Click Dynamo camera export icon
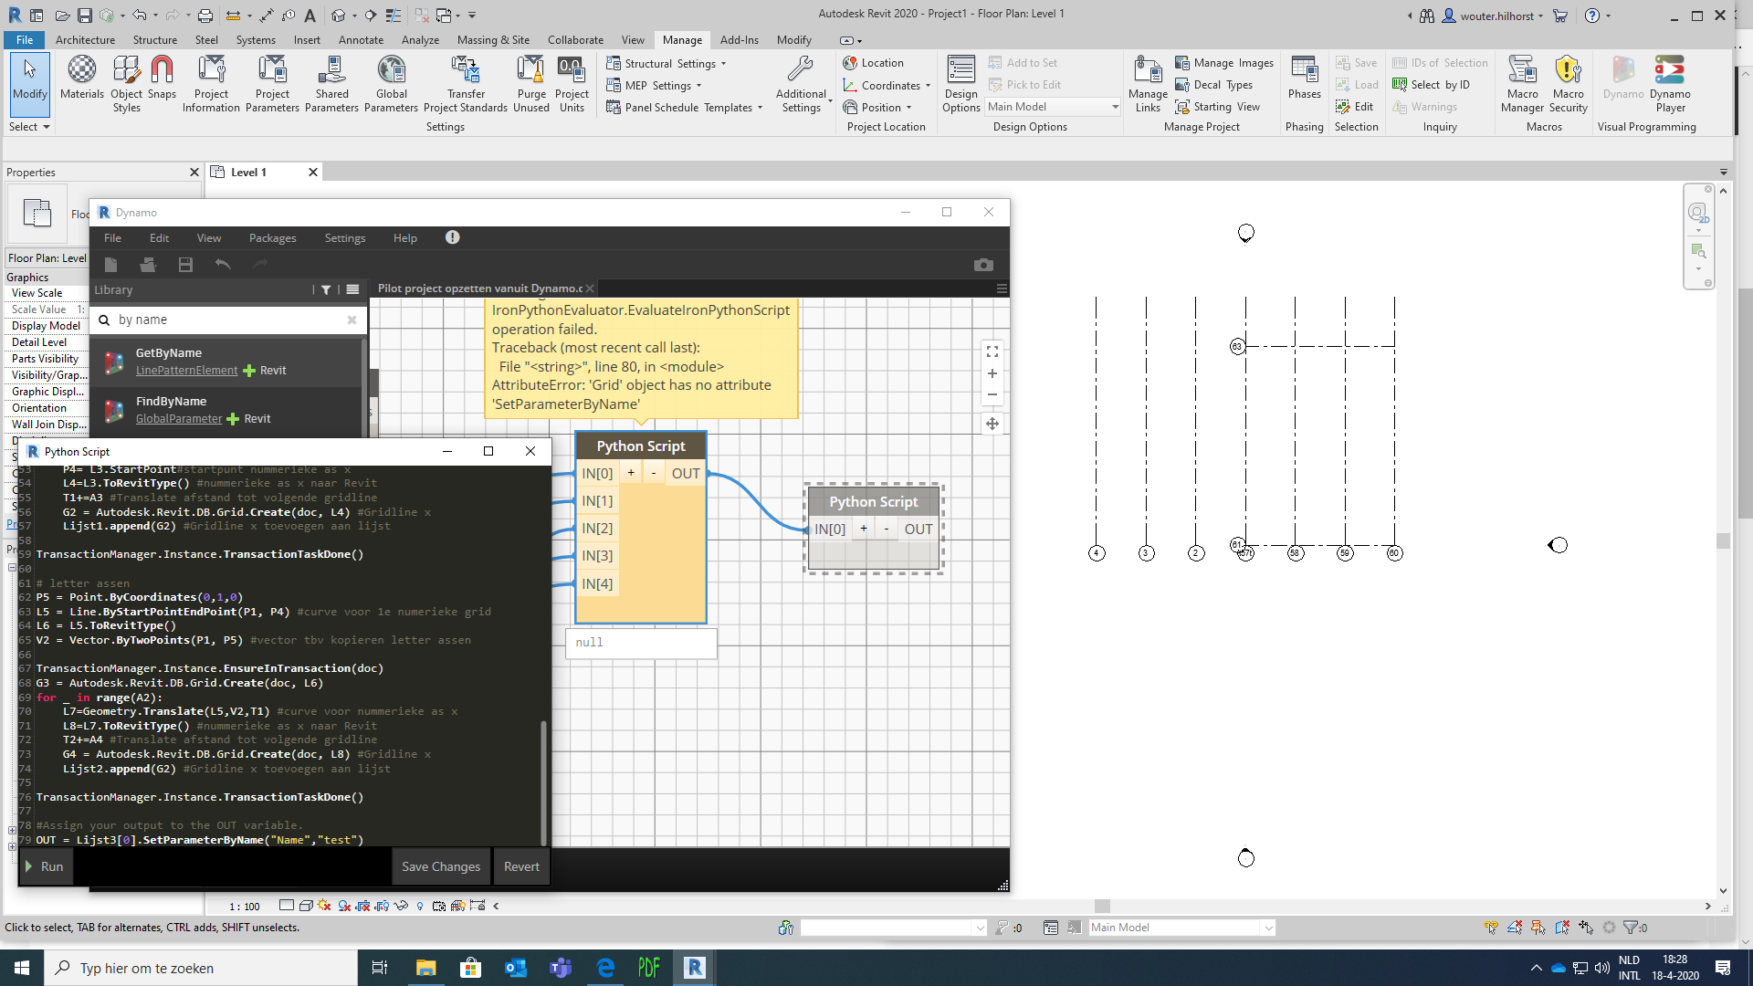 (x=983, y=265)
